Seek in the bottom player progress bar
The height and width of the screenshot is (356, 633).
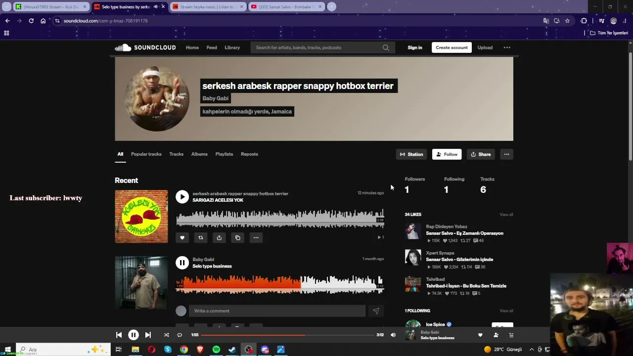287,335
